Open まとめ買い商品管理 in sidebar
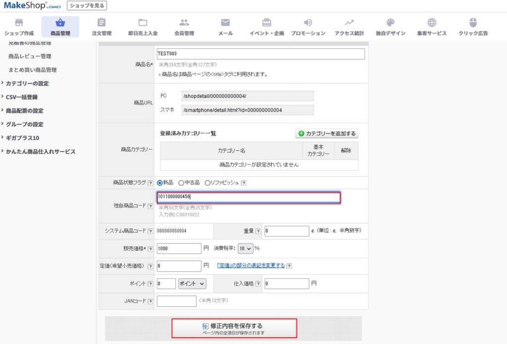 coord(32,70)
